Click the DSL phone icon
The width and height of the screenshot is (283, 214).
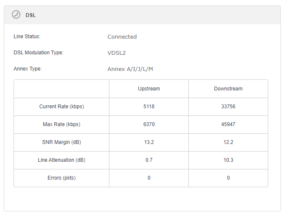coord(16,14)
